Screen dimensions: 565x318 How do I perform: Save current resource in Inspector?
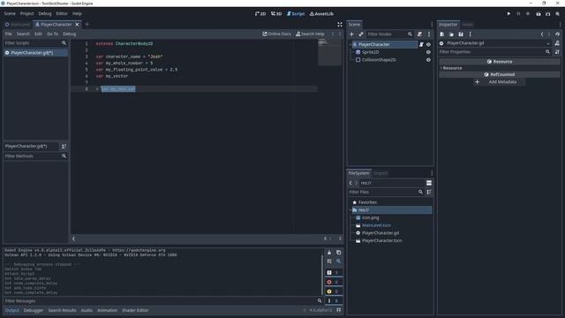461,34
